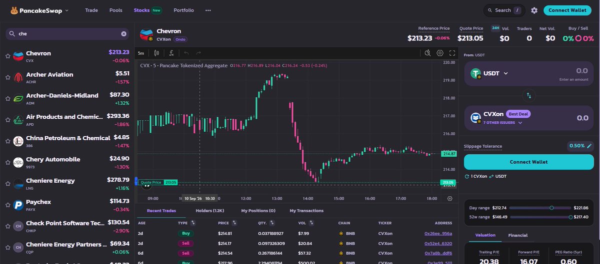Open the indicators fx menu

point(171,53)
